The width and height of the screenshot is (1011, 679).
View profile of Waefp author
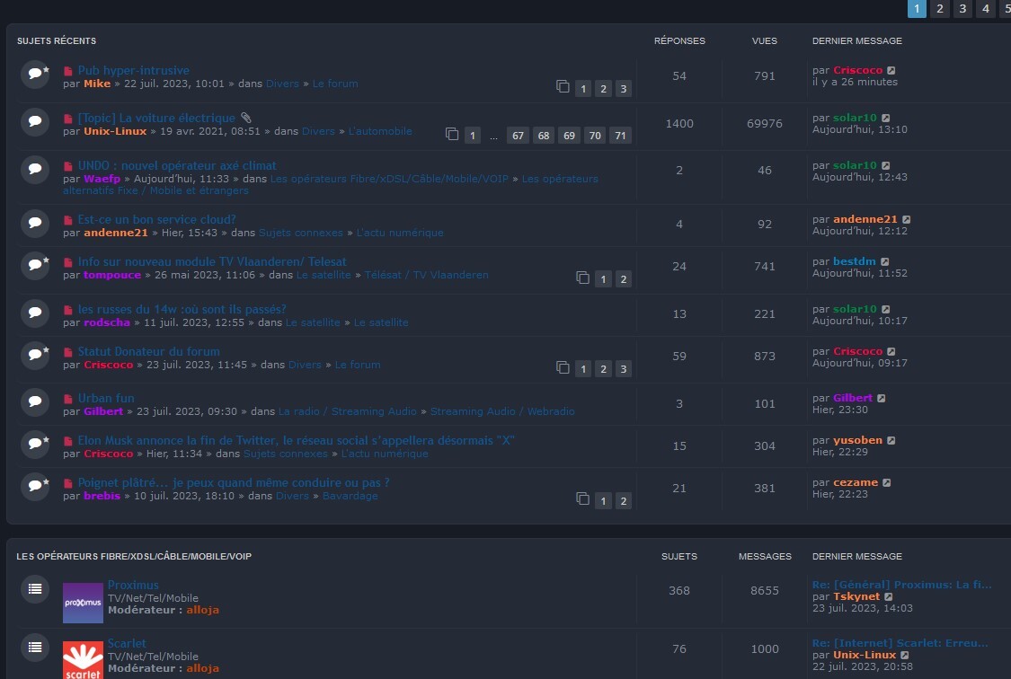pos(102,179)
